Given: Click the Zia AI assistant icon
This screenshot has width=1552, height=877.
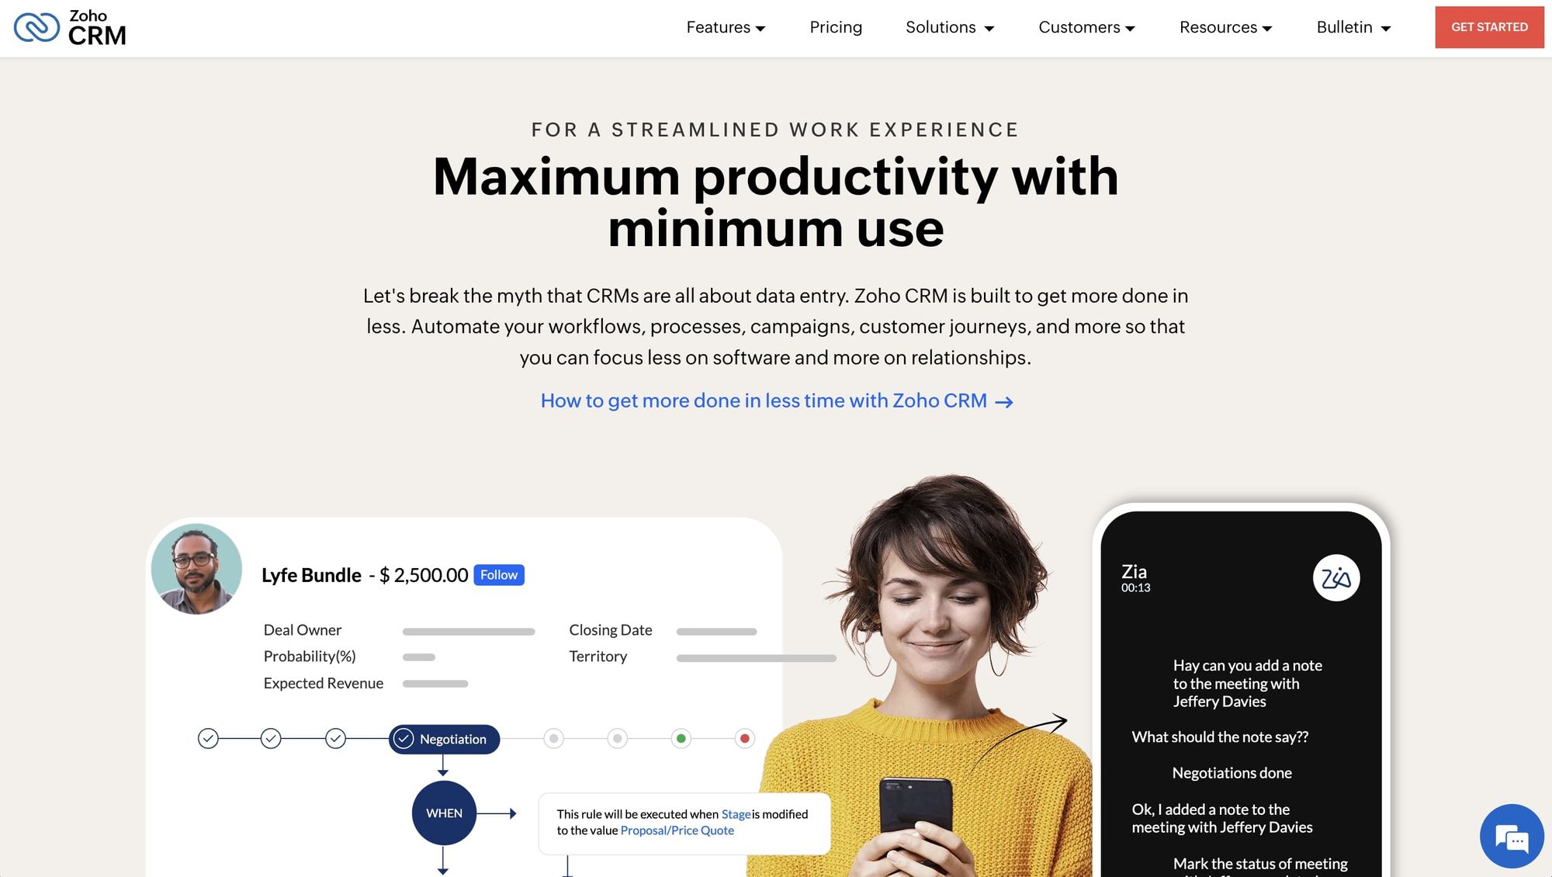Looking at the screenshot, I should [x=1335, y=577].
